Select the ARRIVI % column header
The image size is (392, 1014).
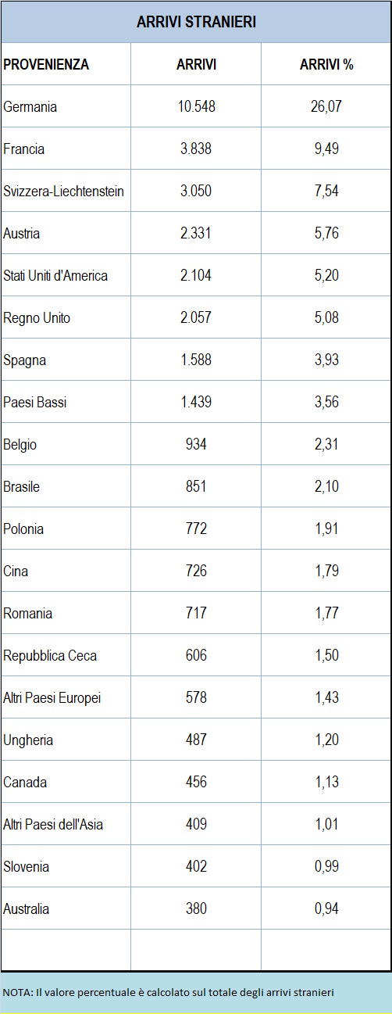pos(326,64)
